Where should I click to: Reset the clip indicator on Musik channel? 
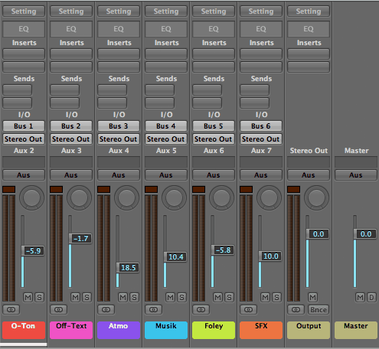[x=152, y=189]
